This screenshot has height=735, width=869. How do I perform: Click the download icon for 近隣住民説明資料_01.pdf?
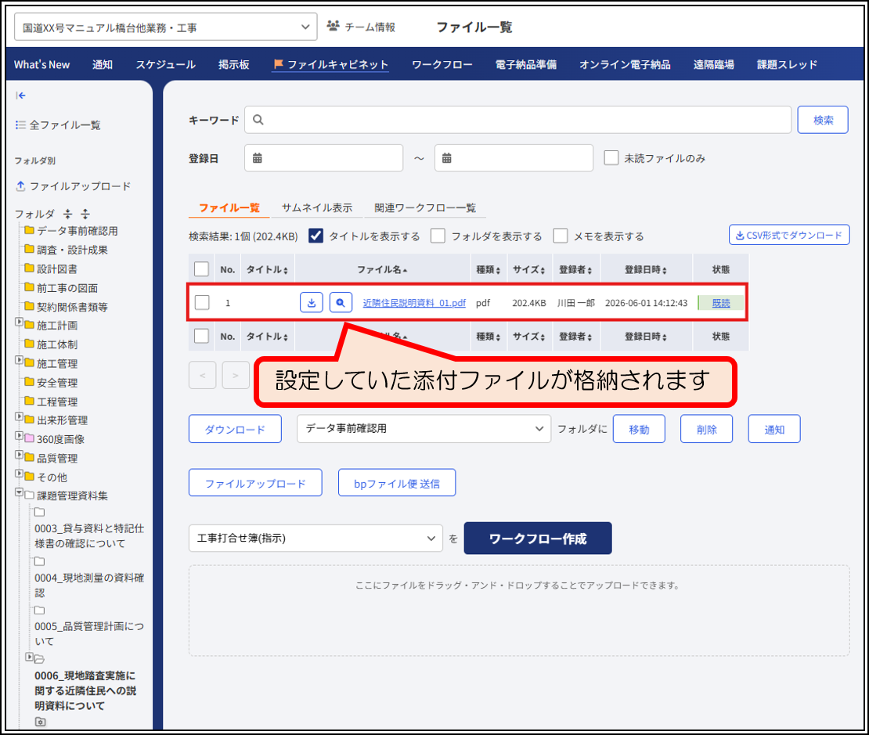coord(312,303)
